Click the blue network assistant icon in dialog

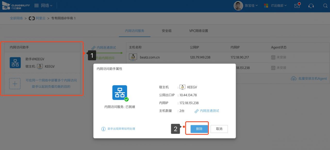pyautogui.click(x=120, y=93)
